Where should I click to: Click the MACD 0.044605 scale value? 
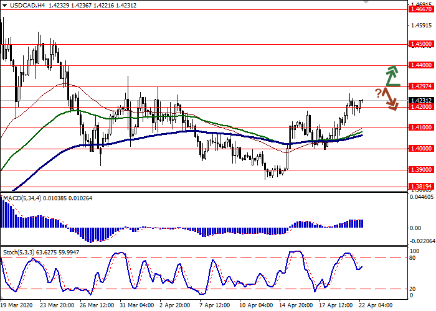point(419,197)
